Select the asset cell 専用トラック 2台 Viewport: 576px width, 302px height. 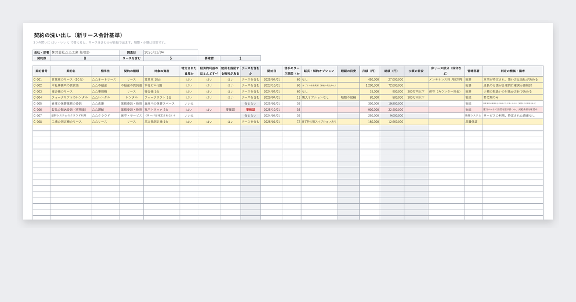[x=161, y=110]
